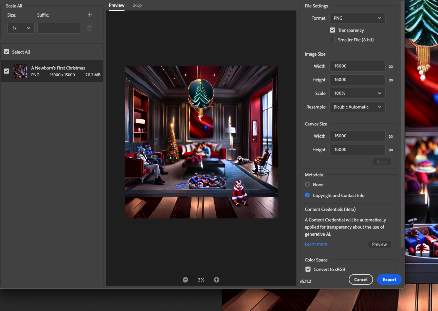The width and height of the screenshot is (438, 311).
Task: Click the blue Export button
Action: pos(389,279)
